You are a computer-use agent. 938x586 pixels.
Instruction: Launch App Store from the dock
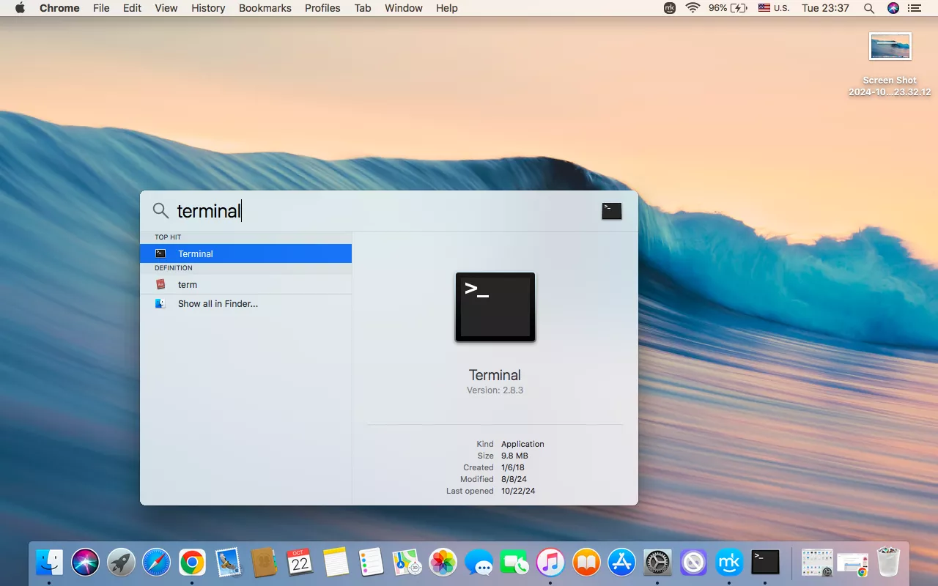click(621, 563)
